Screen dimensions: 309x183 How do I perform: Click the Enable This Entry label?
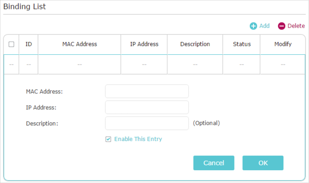click(x=138, y=139)
